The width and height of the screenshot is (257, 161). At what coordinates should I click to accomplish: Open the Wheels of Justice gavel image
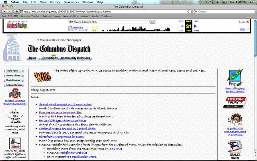tap(15, 143)
